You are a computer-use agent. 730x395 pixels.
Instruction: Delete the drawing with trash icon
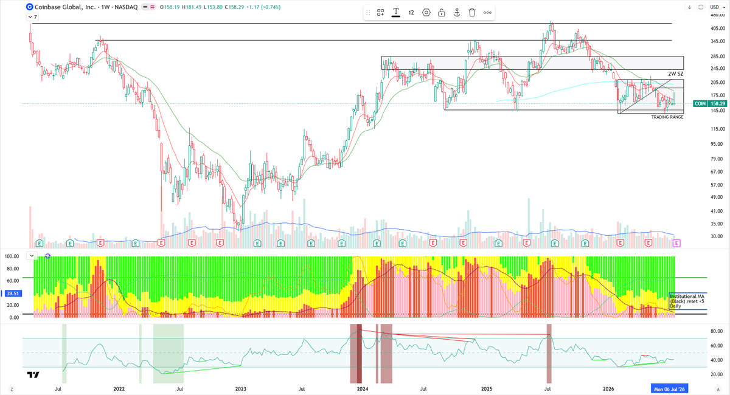472,12
